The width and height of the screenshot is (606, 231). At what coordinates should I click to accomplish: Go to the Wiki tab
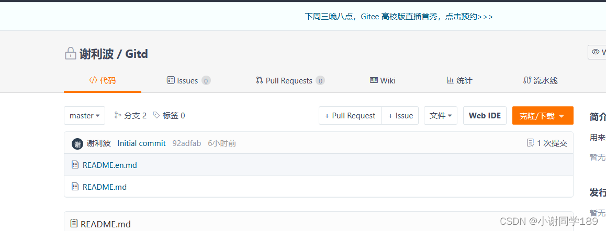pyautogui.click(x=383, y=80)
